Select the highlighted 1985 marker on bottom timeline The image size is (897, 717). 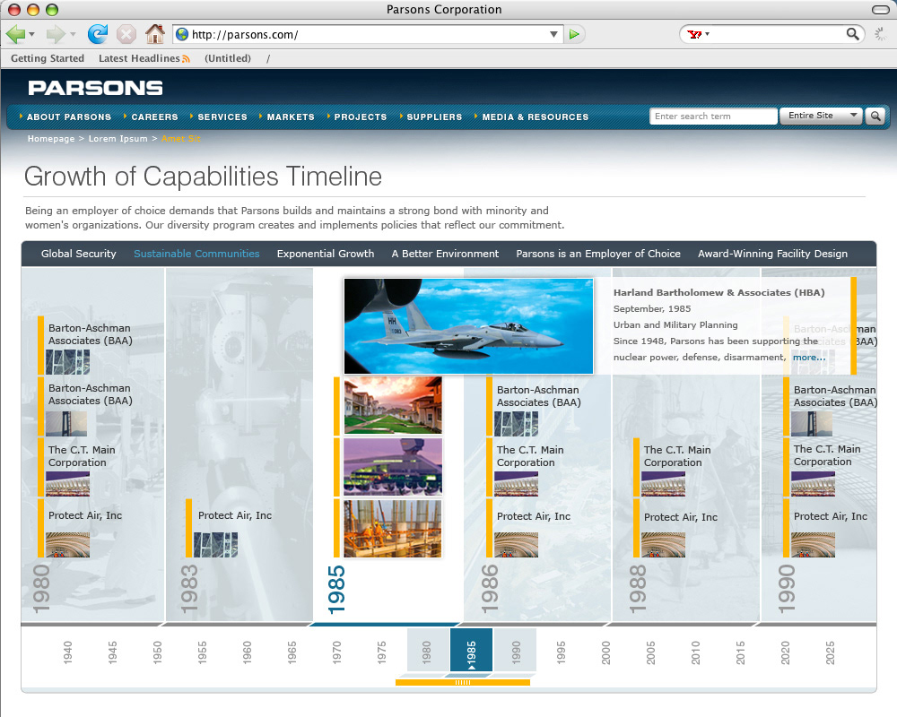tap(471, 650)
